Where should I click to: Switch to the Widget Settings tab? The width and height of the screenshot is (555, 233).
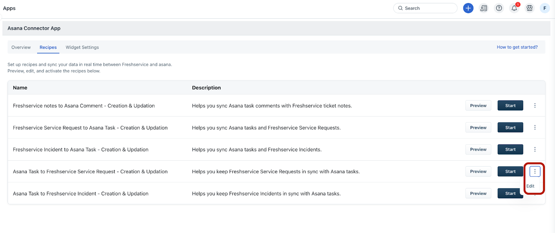[82, 47]
